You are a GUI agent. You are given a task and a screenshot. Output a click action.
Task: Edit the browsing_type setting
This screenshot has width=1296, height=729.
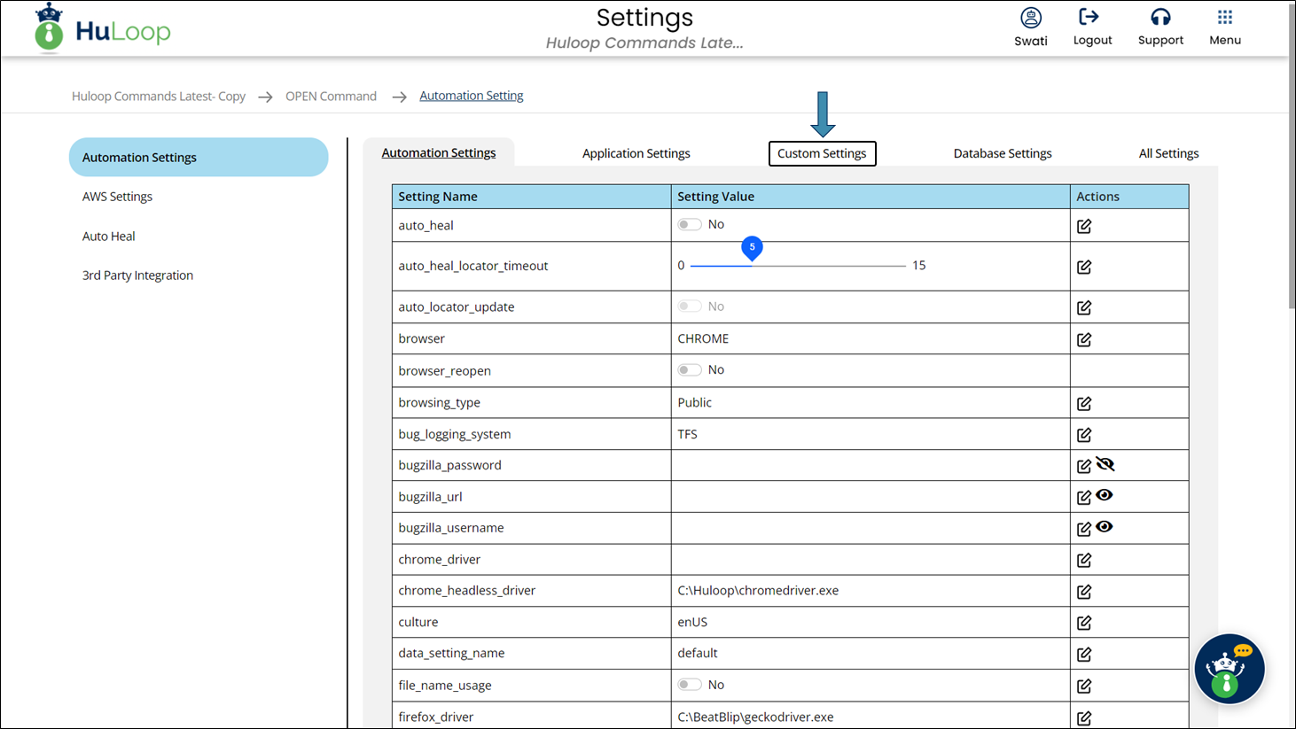pyautogui.click(x=1084, y=403)
